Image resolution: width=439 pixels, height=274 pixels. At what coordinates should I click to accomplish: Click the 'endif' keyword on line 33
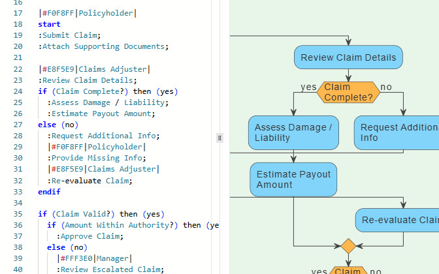coord(49,192)
